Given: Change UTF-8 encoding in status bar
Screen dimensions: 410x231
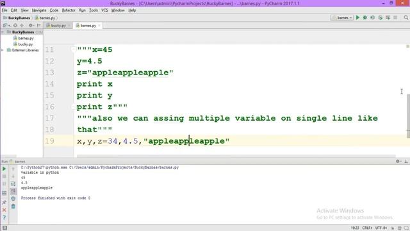Looking at the screenshot, I should 381,228.
